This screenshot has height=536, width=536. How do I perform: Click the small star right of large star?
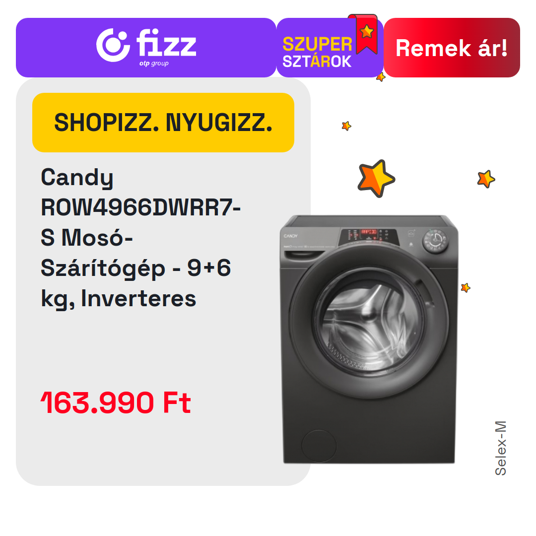[x=486, y=179]
